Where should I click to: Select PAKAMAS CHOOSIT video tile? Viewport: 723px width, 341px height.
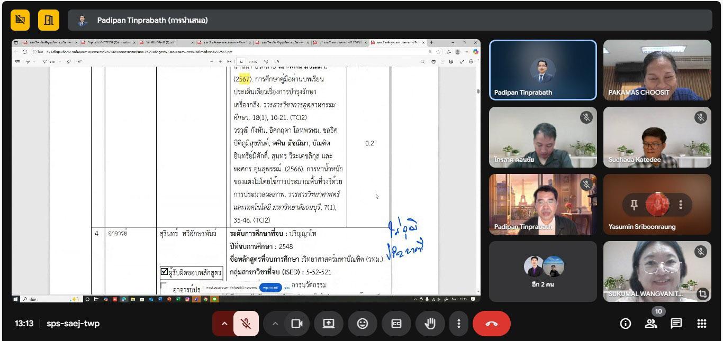coord(657,70)
